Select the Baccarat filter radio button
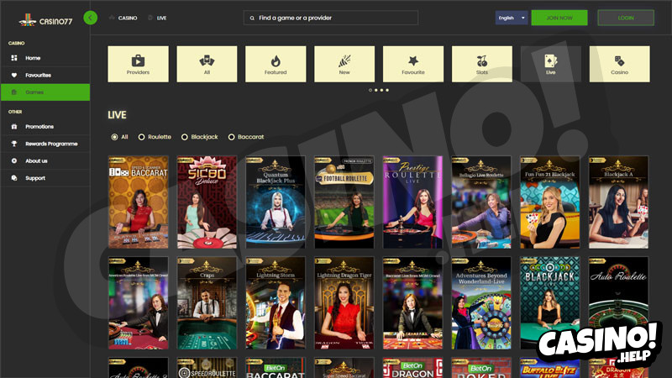This screenshot has height=378, width=672. (x=232, y=137)
